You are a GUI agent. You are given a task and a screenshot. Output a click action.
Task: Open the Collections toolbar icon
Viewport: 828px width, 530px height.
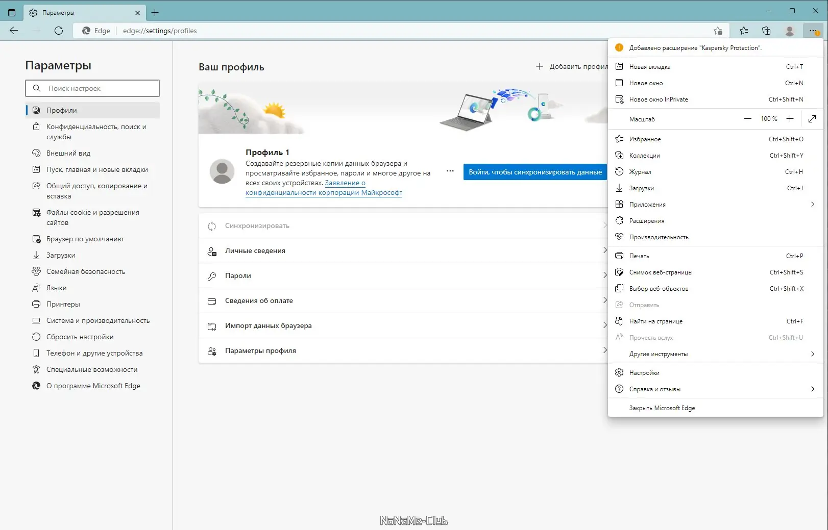click(766, 31)
